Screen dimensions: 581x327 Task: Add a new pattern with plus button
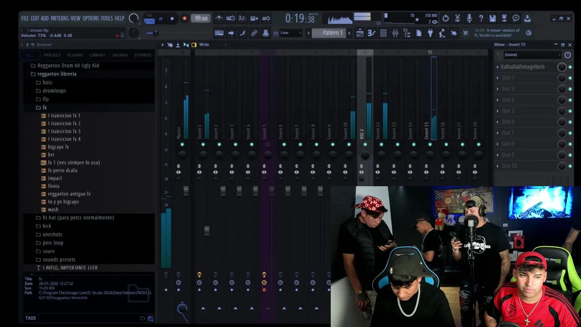pyautogui.click(x=349, y=33)
